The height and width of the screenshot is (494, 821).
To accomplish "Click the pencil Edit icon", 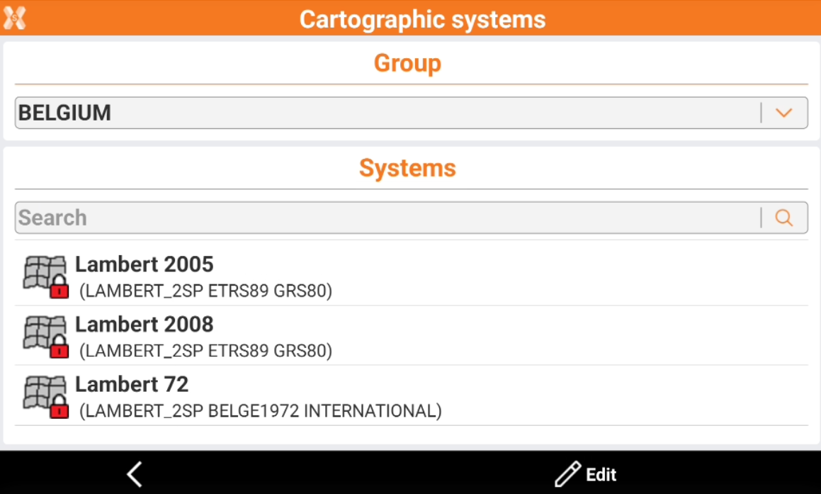I will [567, 474].
